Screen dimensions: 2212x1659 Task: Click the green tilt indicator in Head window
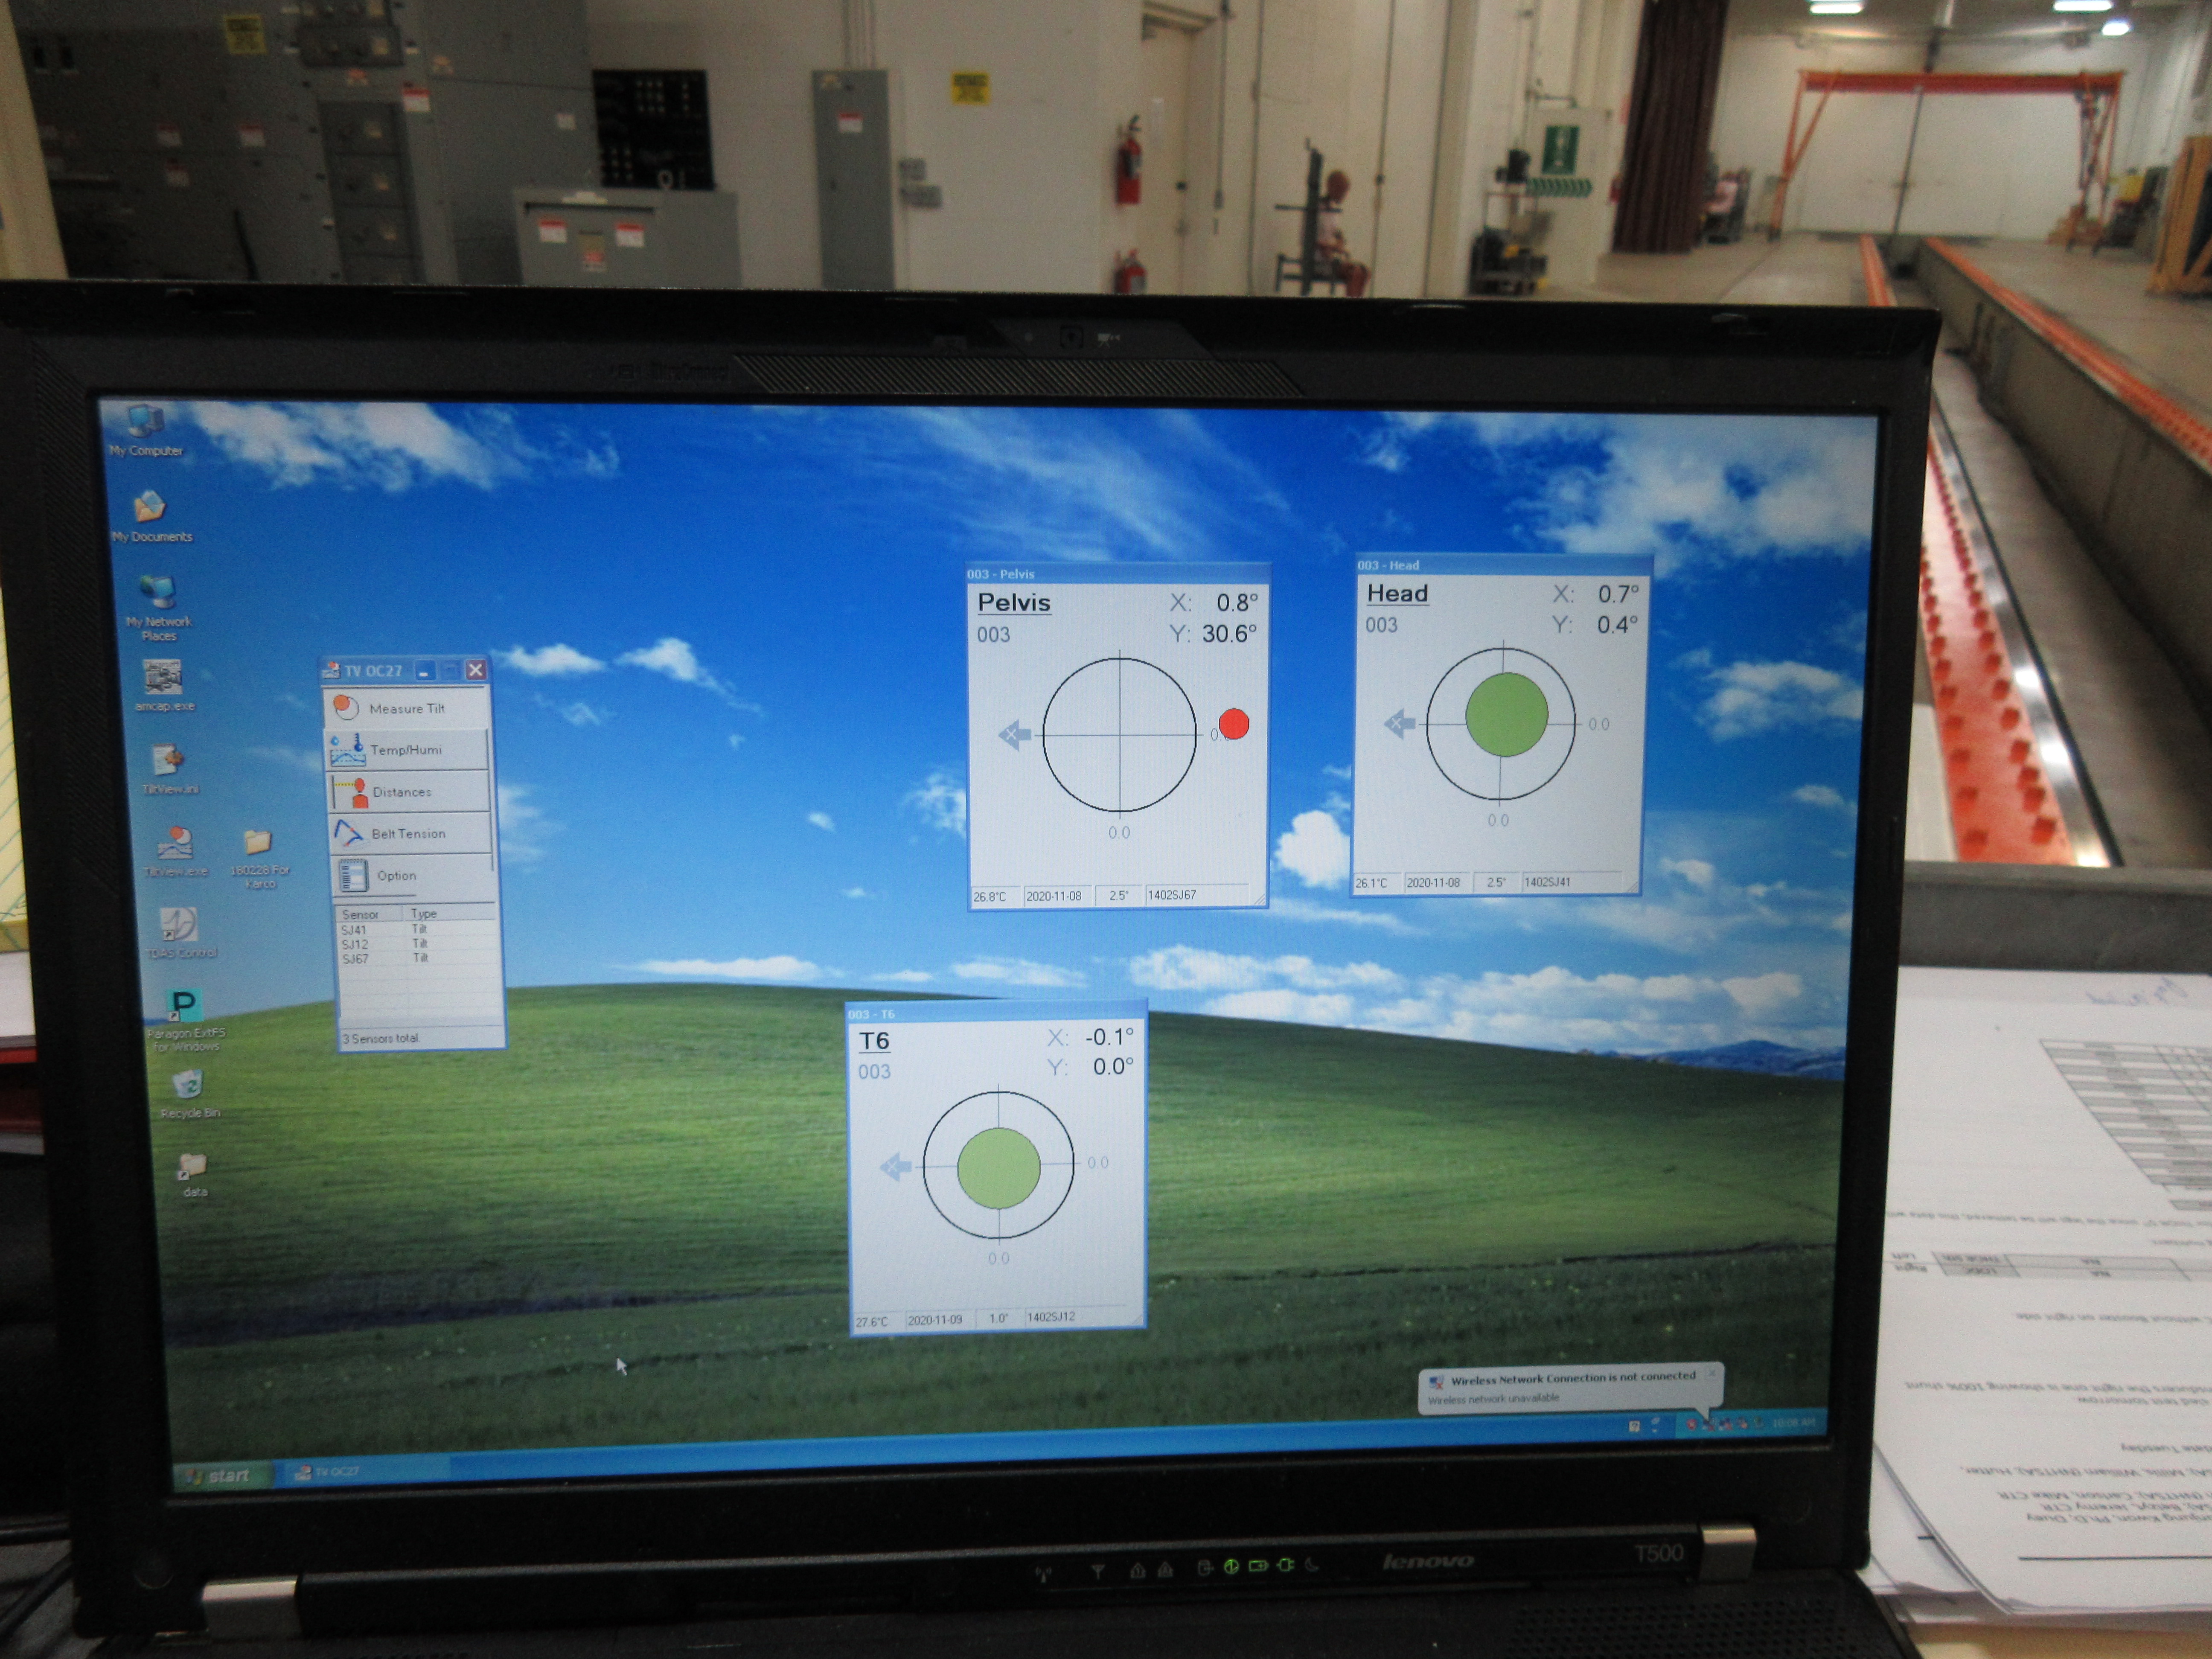coord(1506,714)
